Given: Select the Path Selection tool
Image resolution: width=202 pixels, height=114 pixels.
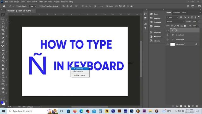Looking at the screenshot, I should coord(3,80).
